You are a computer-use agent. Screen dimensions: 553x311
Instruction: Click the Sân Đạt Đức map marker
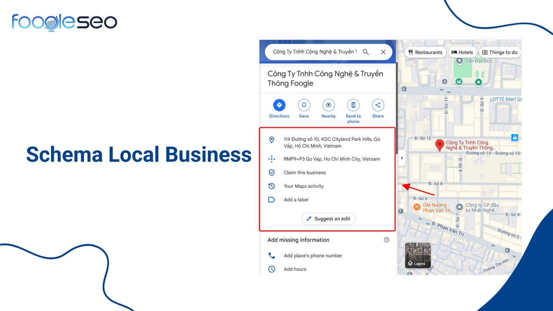point(459,61)
